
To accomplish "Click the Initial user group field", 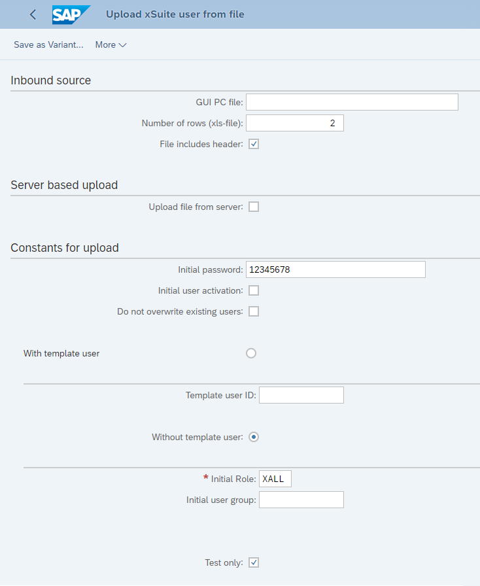I will click(301, 500).
